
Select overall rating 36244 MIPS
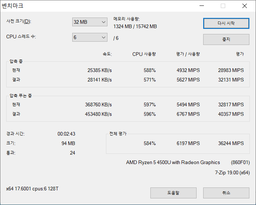[231, 143]
